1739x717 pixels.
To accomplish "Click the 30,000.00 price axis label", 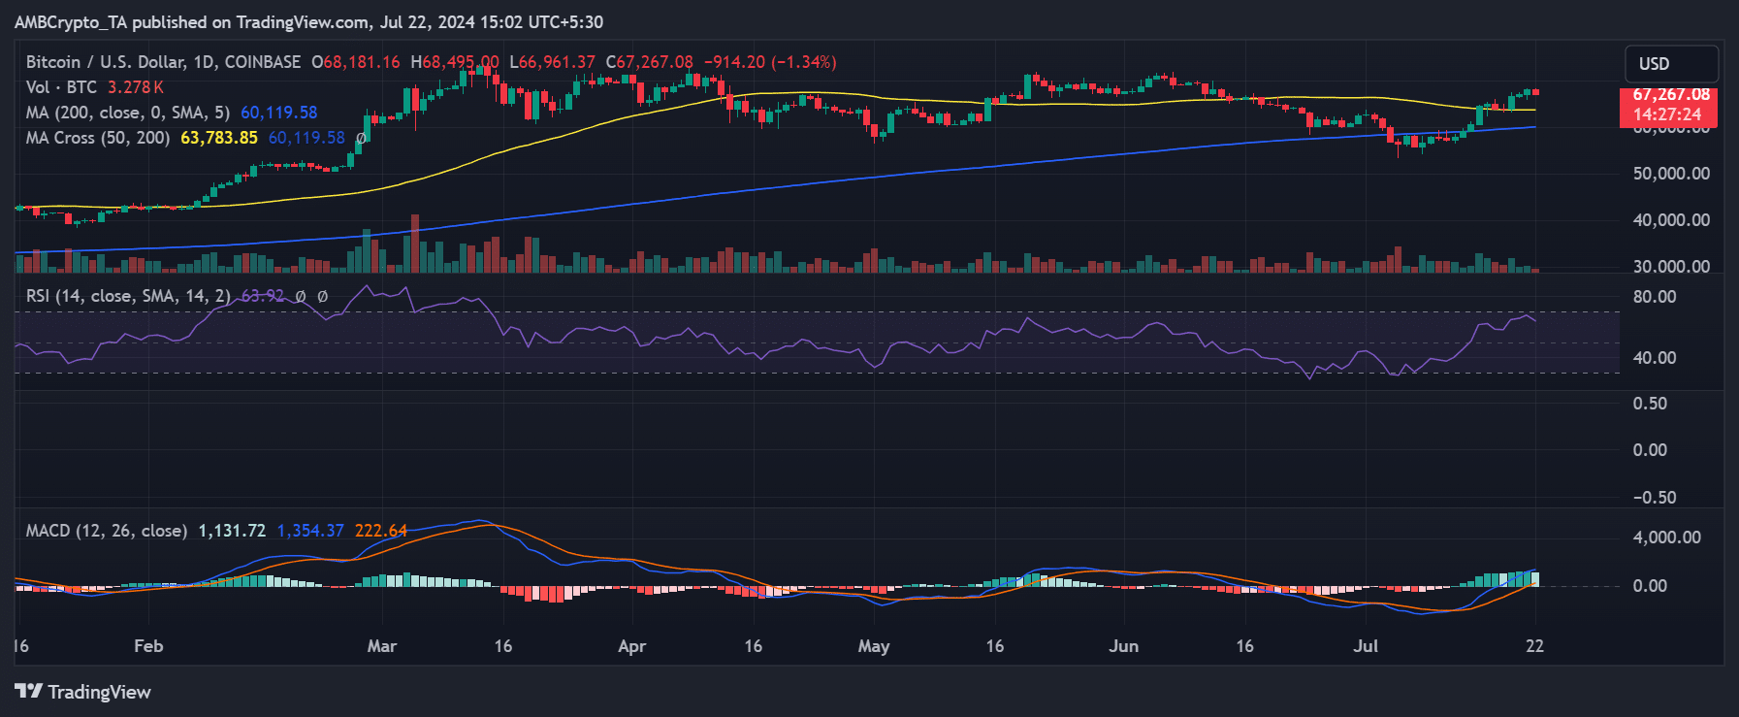I will coord(1671,266).
